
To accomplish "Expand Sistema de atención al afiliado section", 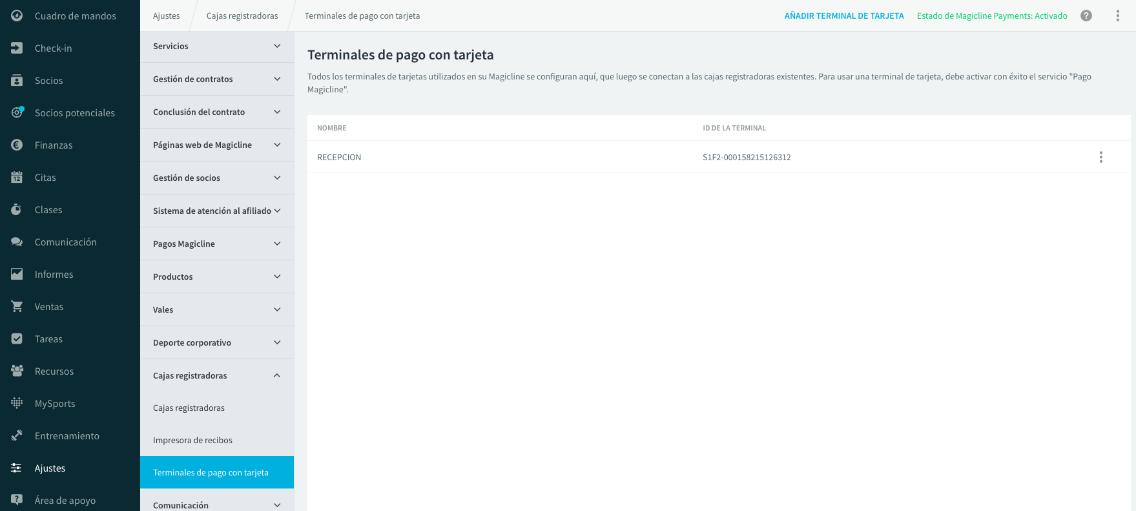I will [x=217, y=211].
